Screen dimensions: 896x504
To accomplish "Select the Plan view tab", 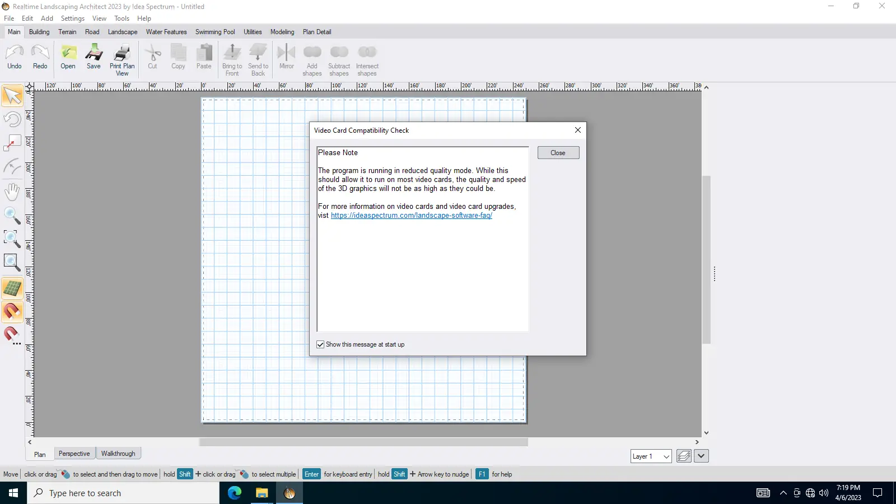I will [x=40, y=454].
